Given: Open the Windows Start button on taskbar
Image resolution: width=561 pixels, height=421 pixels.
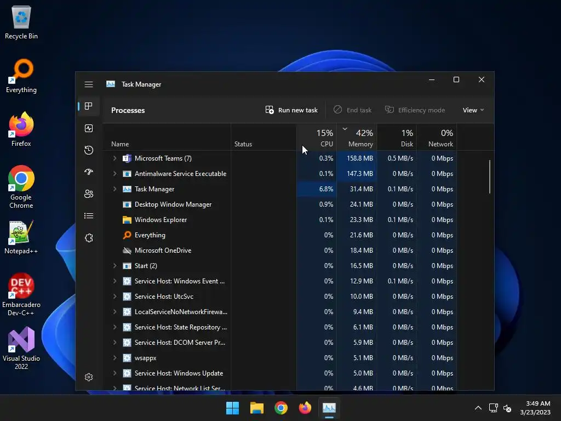Looking at the screenshot, I should [x=232, y=408].
